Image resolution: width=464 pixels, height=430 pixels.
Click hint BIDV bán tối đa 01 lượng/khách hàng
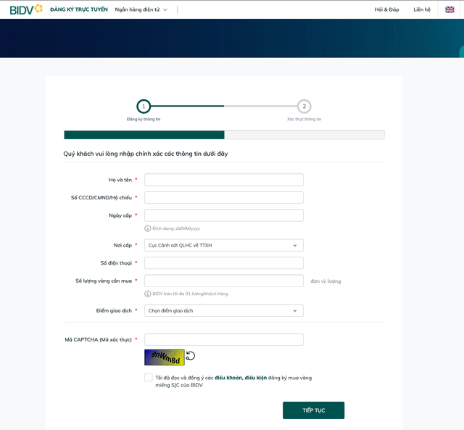(x=190, y=294)
